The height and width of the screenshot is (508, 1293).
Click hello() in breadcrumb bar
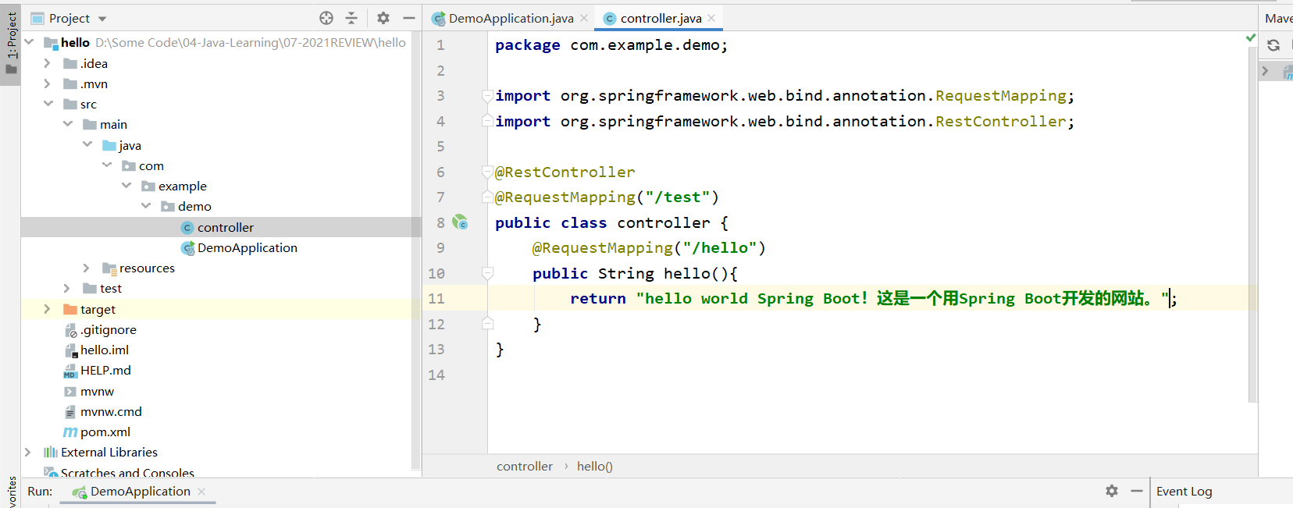point(595,466)
